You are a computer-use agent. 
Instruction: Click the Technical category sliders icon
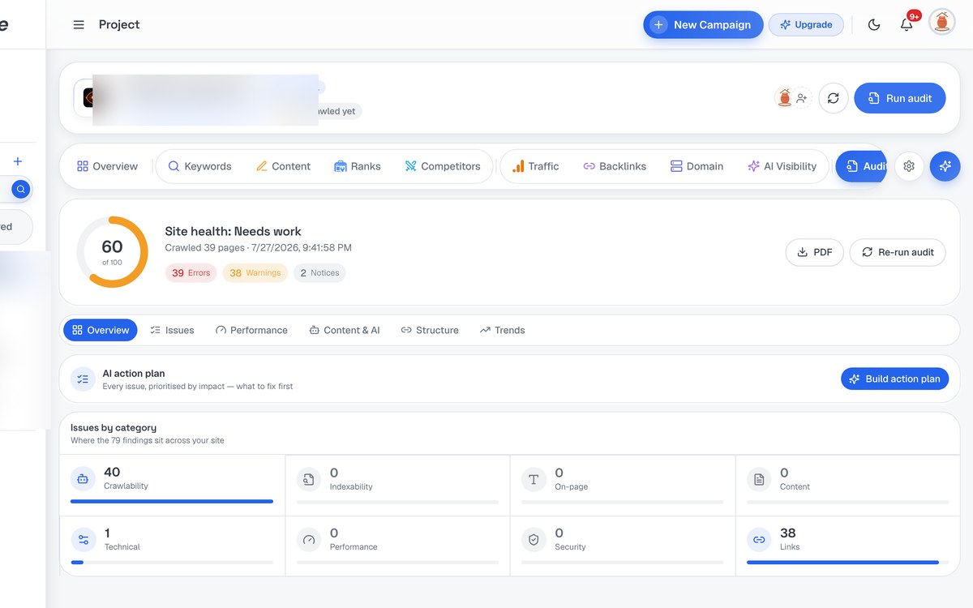coord(83,539)
